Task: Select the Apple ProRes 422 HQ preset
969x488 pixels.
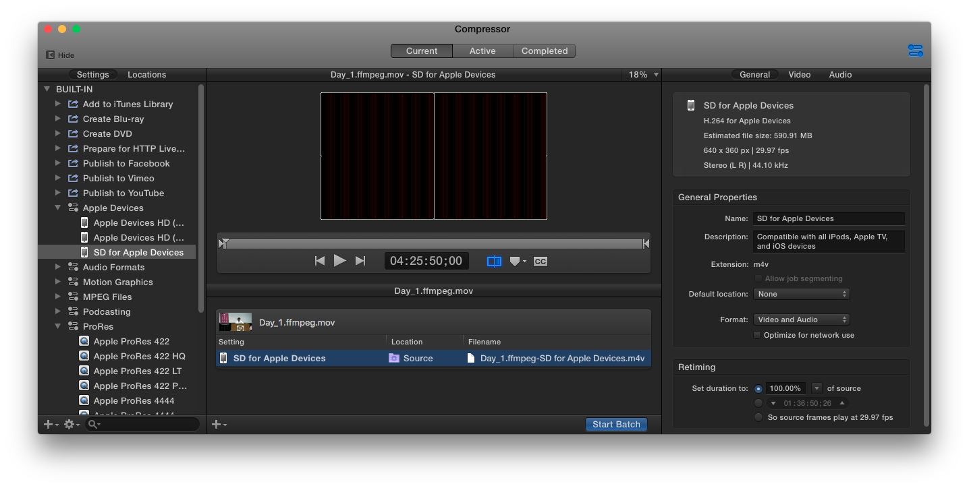Action: tap(139, 356)
